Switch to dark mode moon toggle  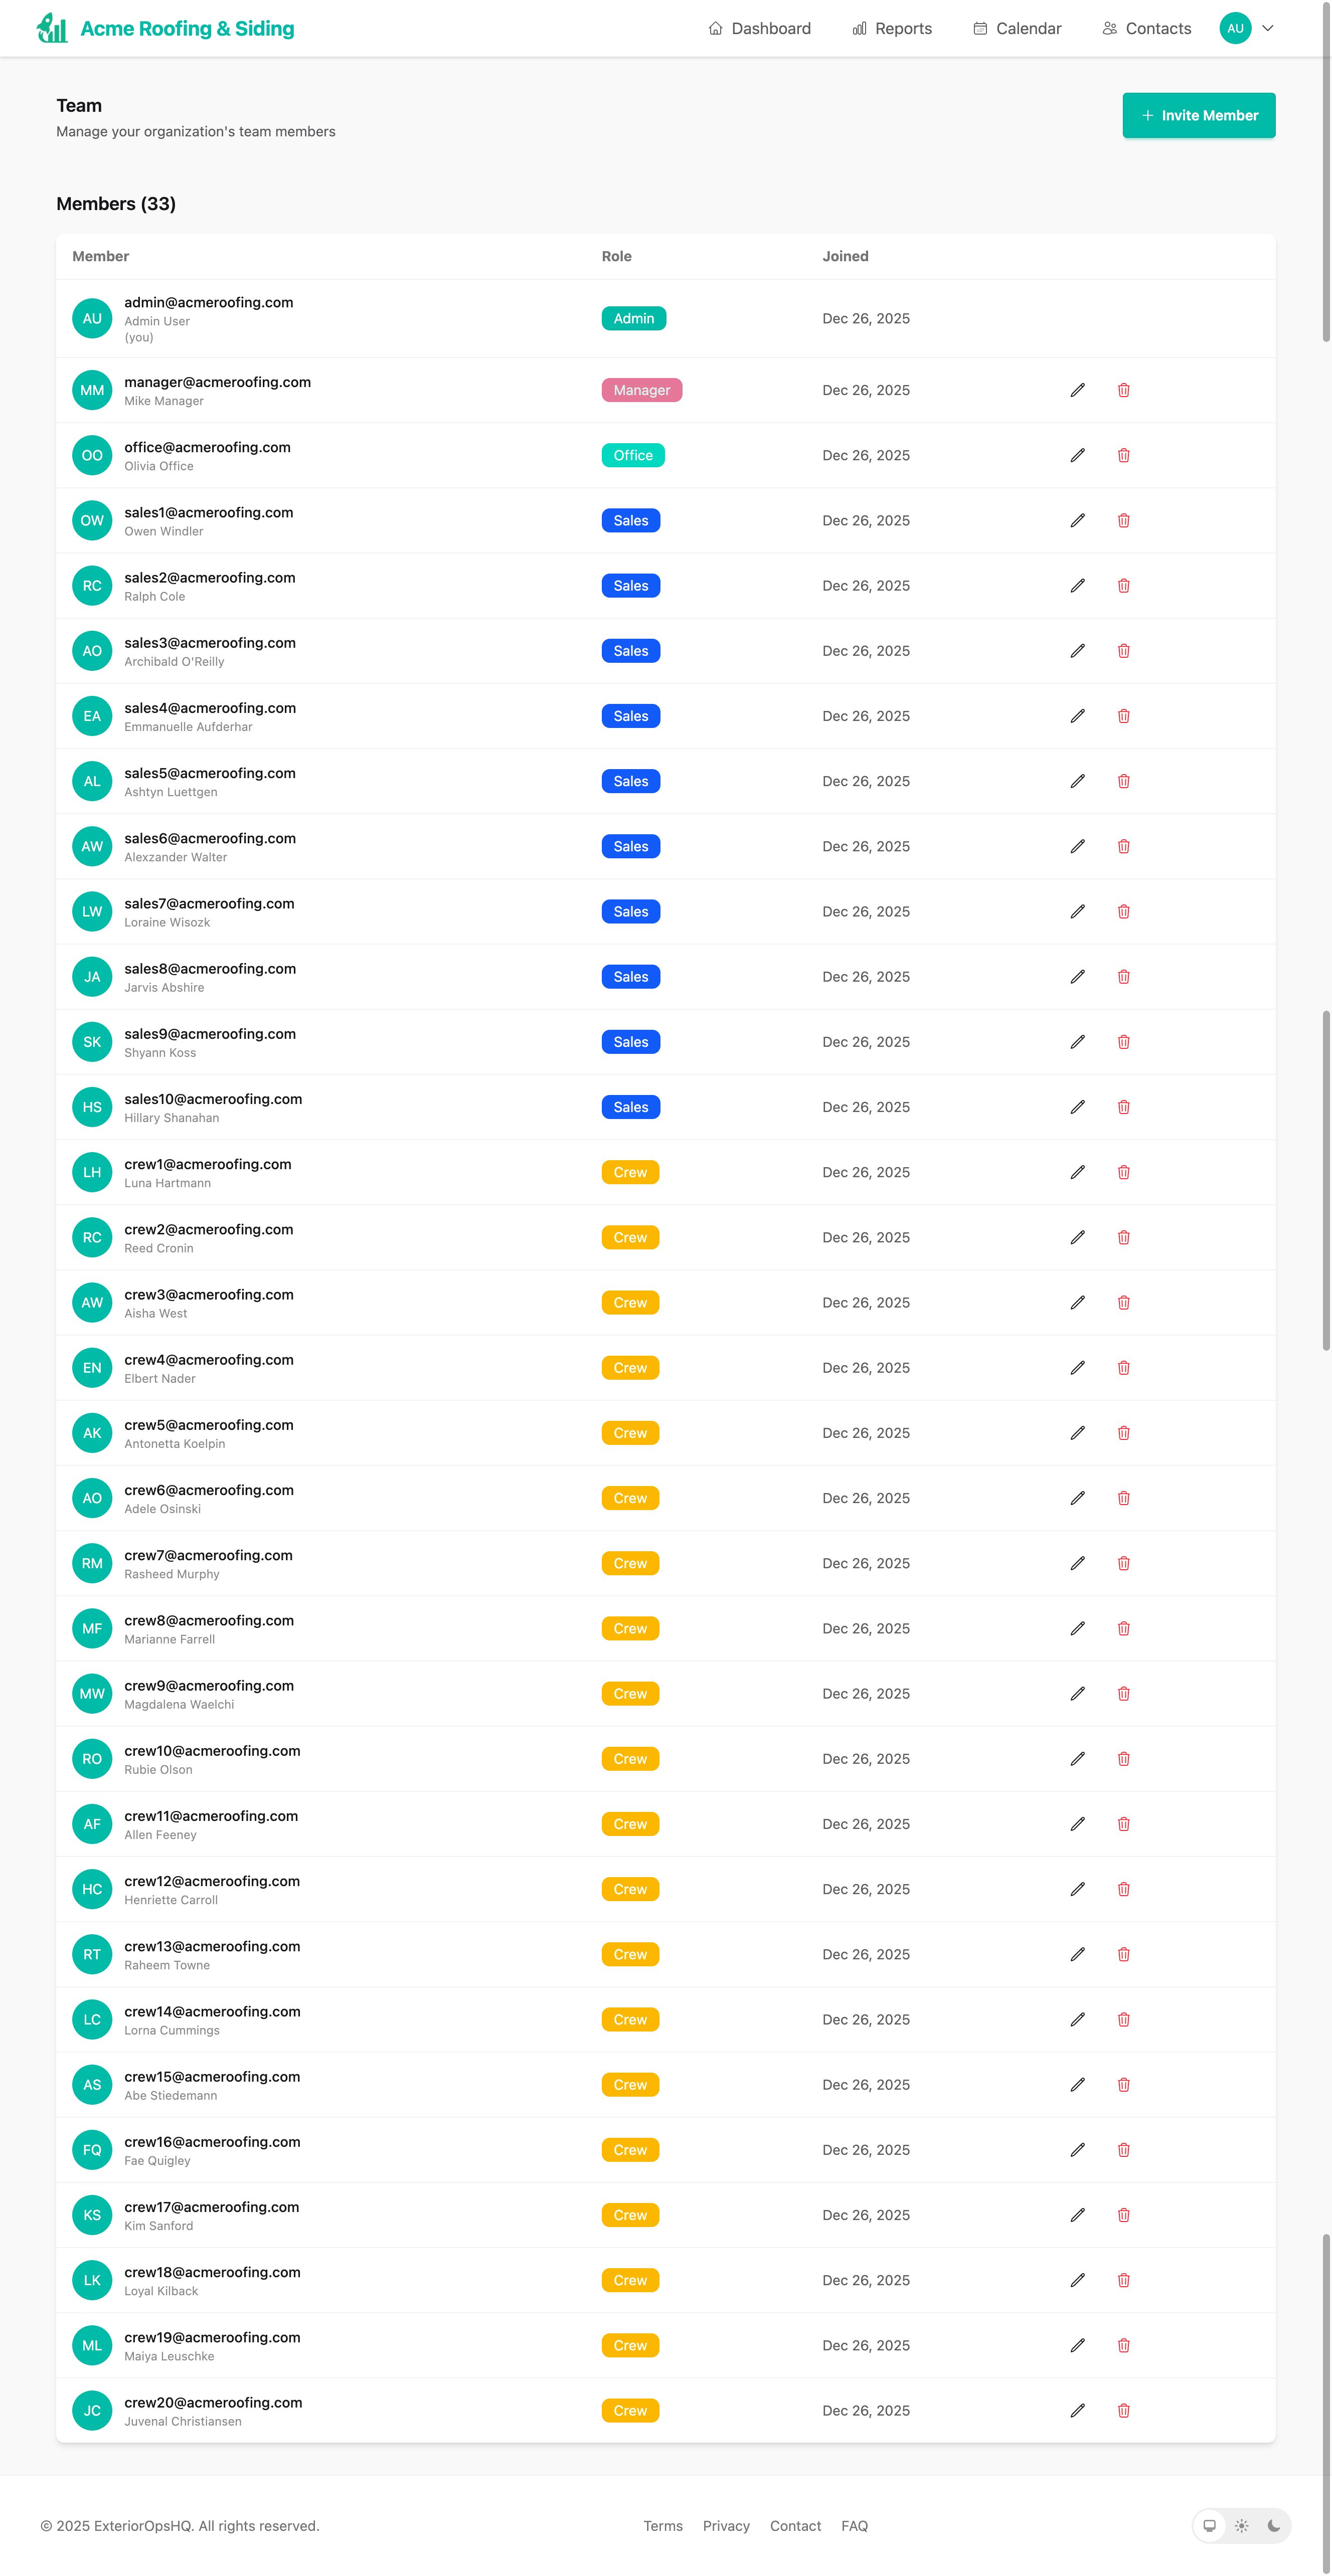pyautogui.click(x=1273, y=2526)
